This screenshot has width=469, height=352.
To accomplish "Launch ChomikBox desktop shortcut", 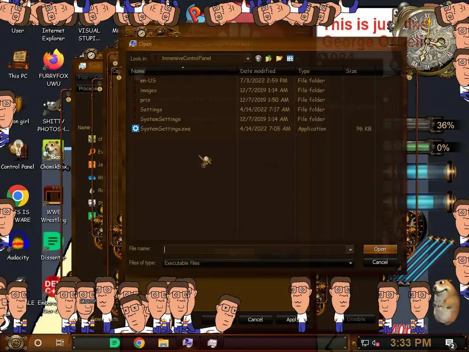I will pyautogui.click(x=53, y=155).
